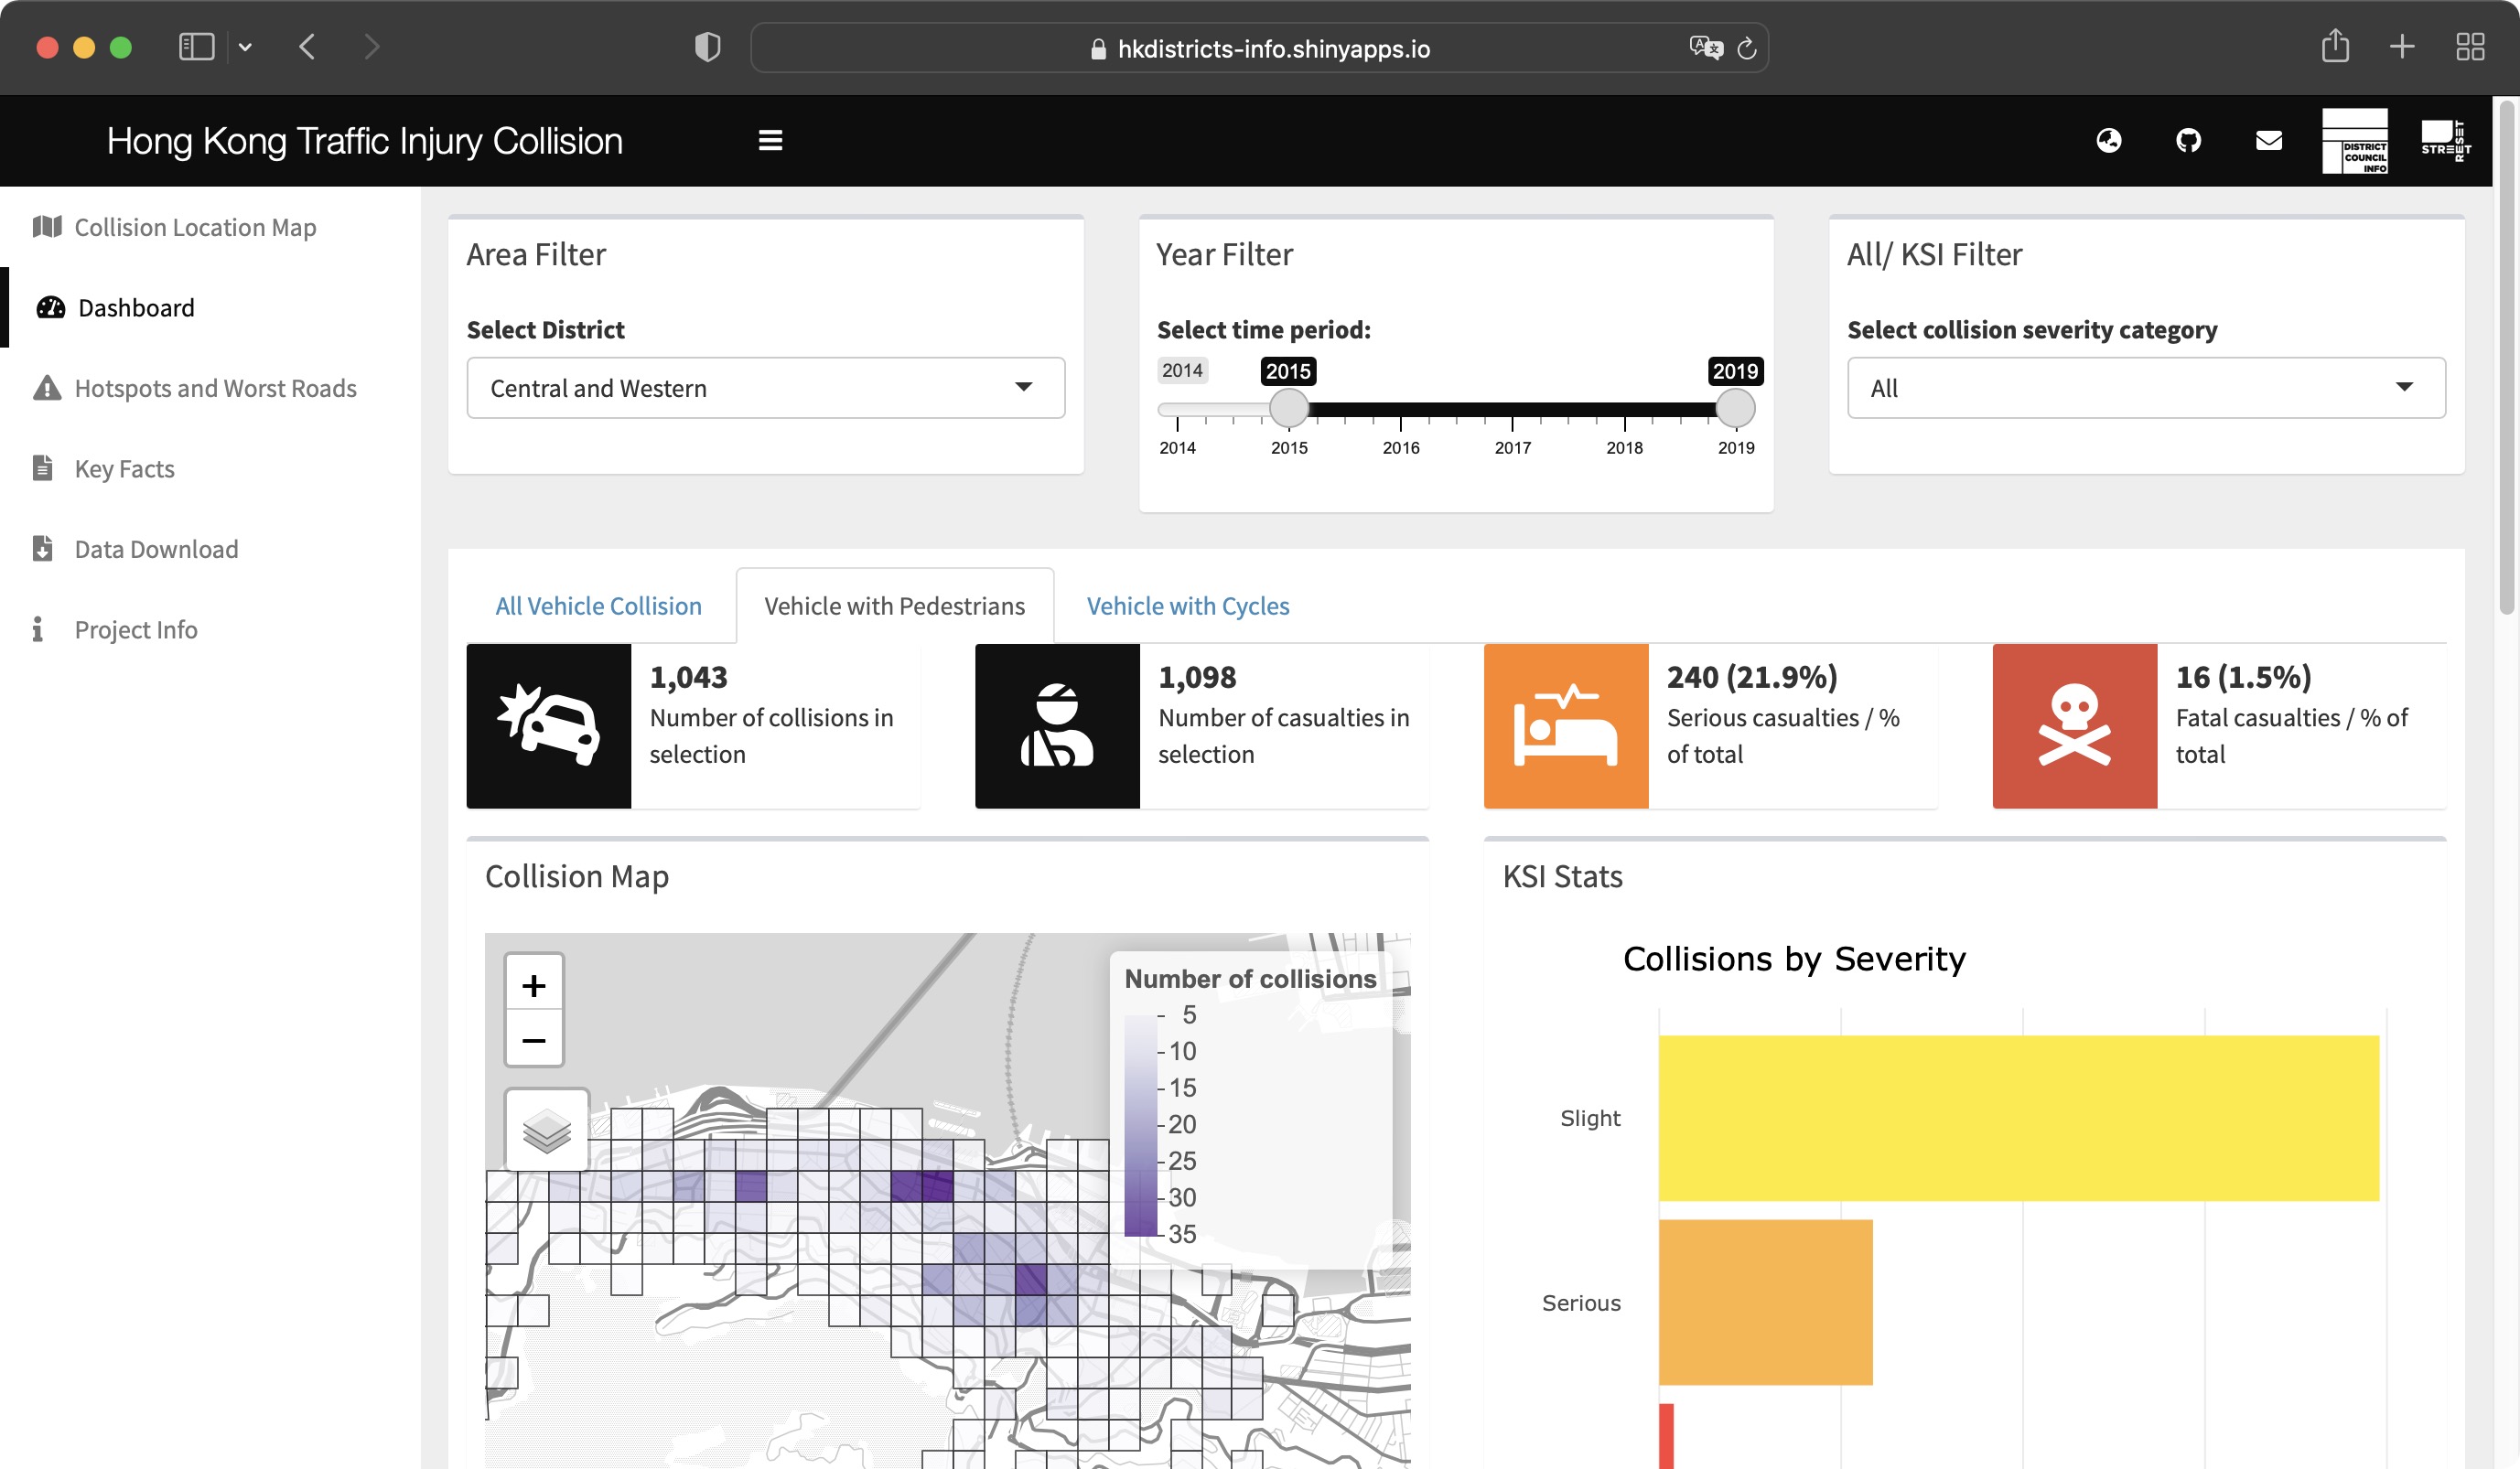Click the Project Info sidebar link
The width and height of the screenshot is (2520, 1469).
point(136,627)
